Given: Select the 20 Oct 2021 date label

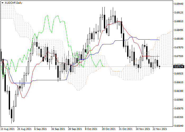Looking at the screenshot, I should tap(109, 129).
